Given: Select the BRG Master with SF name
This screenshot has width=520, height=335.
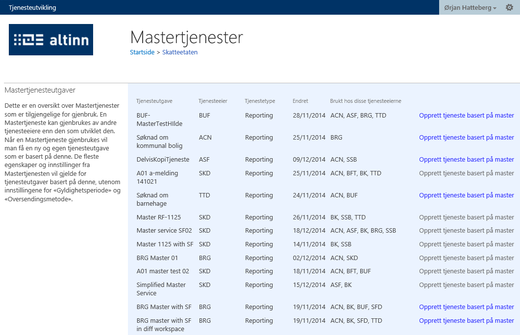Looking at the screenshot, I should (164, 307).
